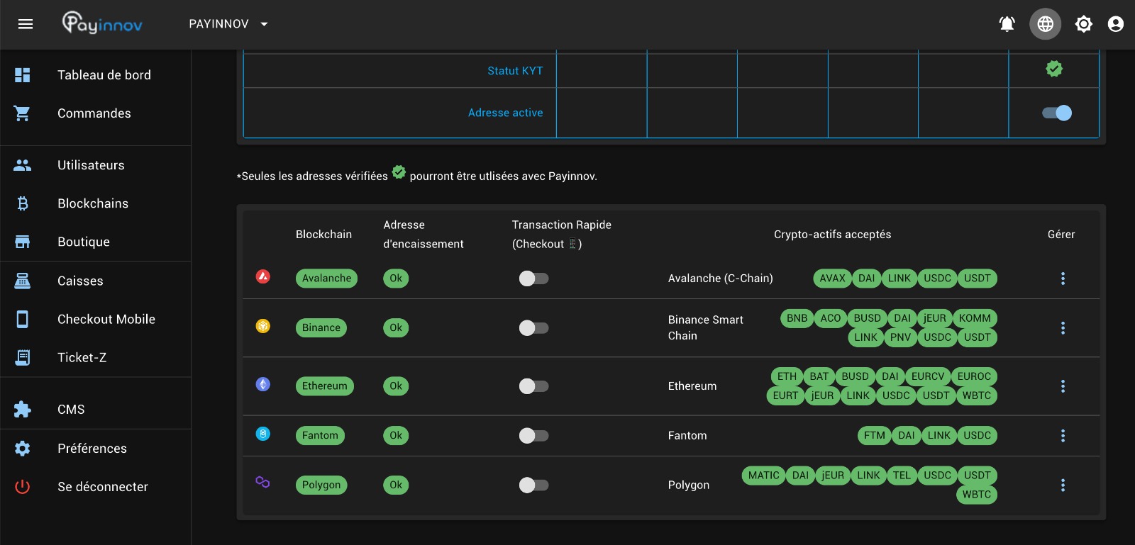Click the Ok address chip for Polygon
Viewport: 1135px width, 545px height.
point(396,485)
